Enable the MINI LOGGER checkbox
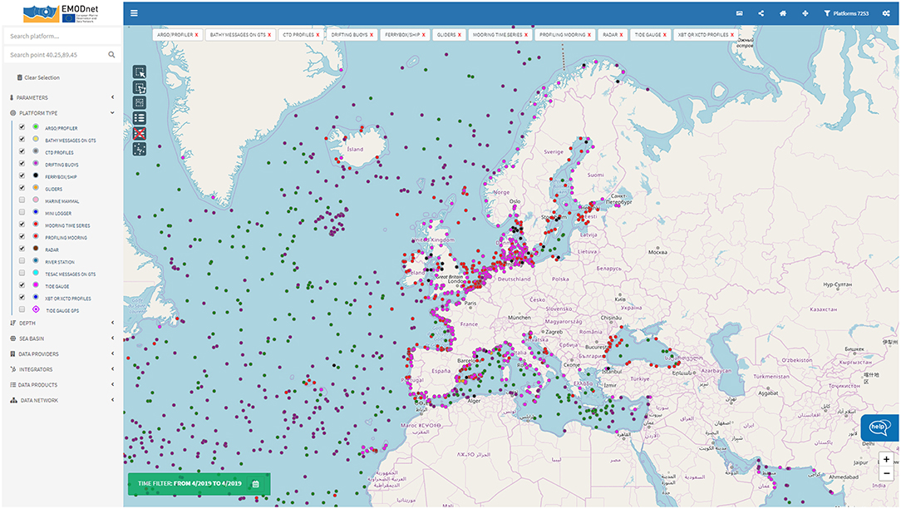 coord(22,212)
